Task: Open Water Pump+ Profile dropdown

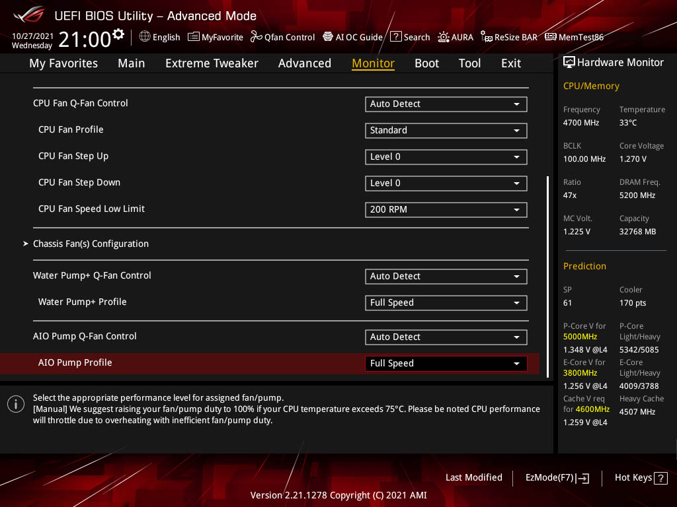Action: 446,302
